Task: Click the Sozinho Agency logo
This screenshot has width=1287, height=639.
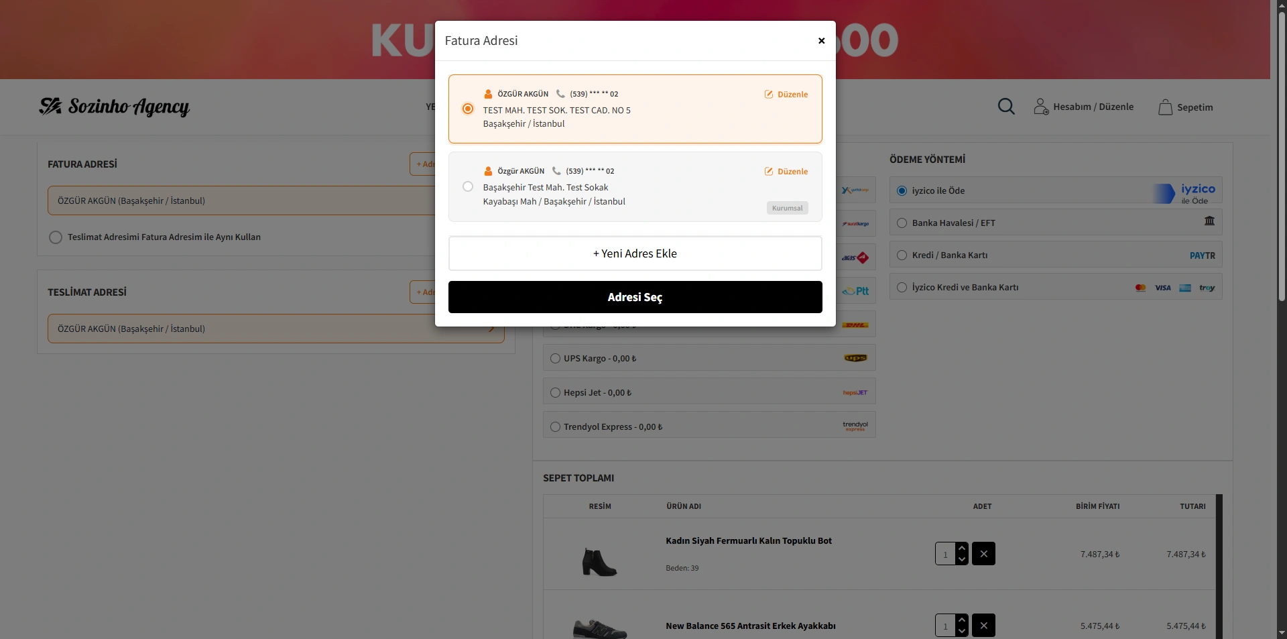Action: pos(115,107)
